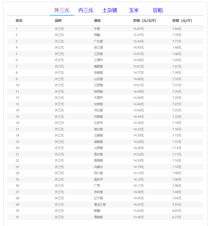This screenshot has width=213, height=226.
Task: Click the 辽宁省 cell
Action: click(98, 198)
